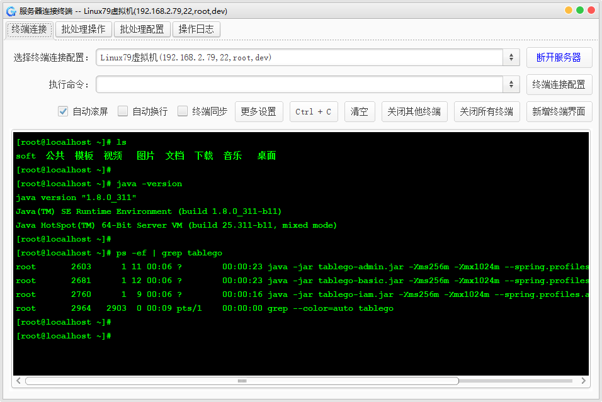Open the 操作日志 tab
This screenshot has width=602, height=402.
196,29
